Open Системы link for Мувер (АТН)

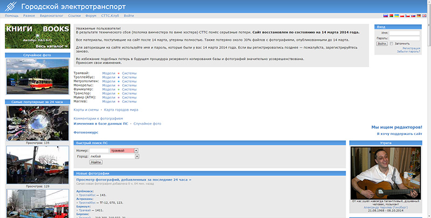pyautogui.click(x=129, y=97)
